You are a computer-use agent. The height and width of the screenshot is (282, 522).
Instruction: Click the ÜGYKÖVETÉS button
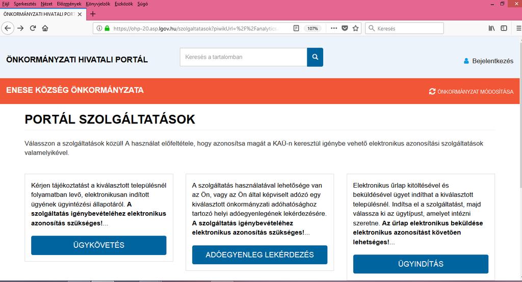pyautogui.click(x=98, y=245)
